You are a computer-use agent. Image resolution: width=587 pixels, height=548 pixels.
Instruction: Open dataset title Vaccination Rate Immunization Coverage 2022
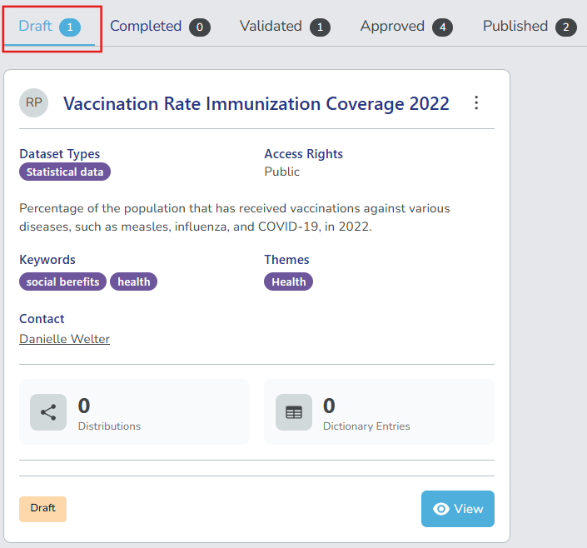(256, 104)
